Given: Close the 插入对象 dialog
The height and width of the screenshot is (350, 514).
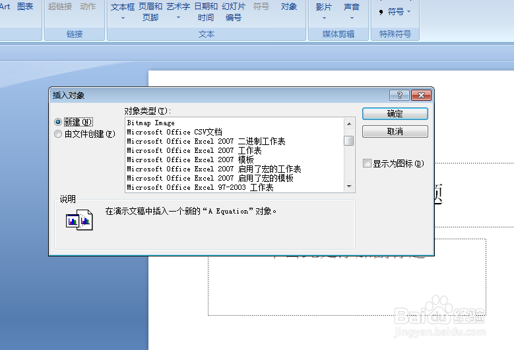Looking at the screenshot, I should tap(421, 96).
